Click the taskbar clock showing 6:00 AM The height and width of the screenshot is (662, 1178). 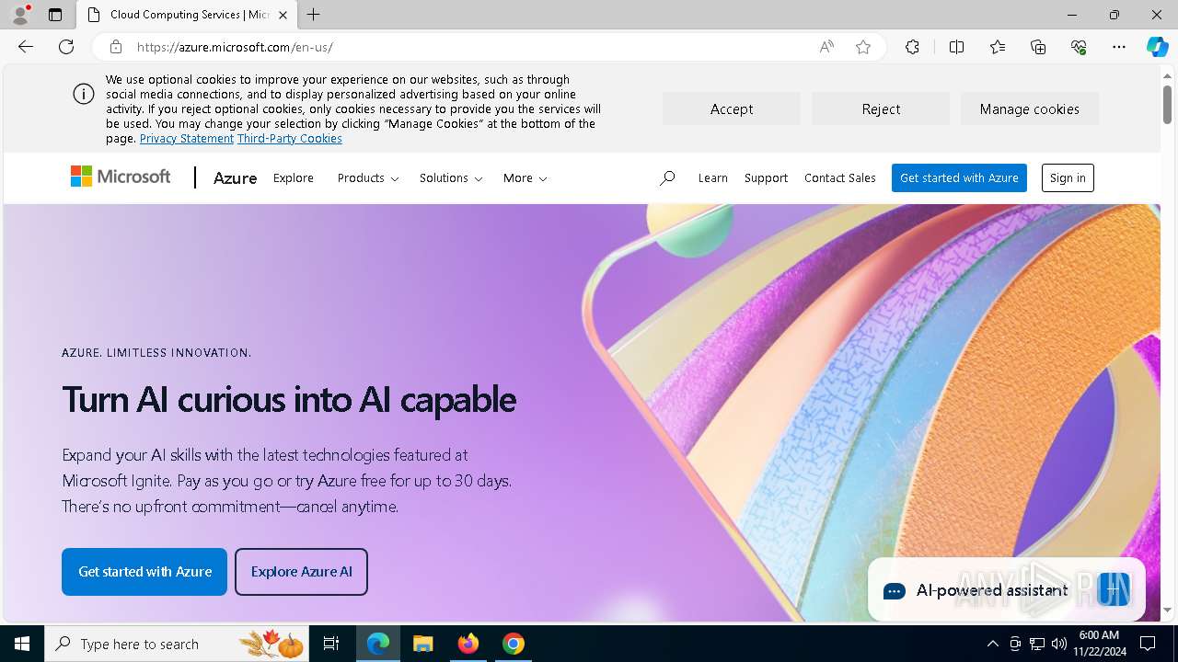click(1098, 644)
